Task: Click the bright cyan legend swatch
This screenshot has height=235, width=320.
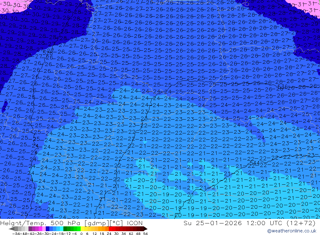Action: pyautogui.click(x=61, y=229)
